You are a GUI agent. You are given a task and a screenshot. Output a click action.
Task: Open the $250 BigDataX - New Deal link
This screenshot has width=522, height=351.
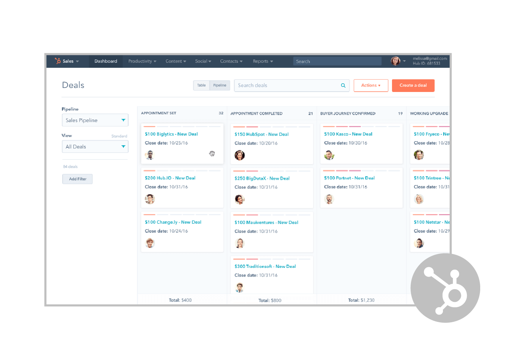pyautogui.click(x=262, y=178)
